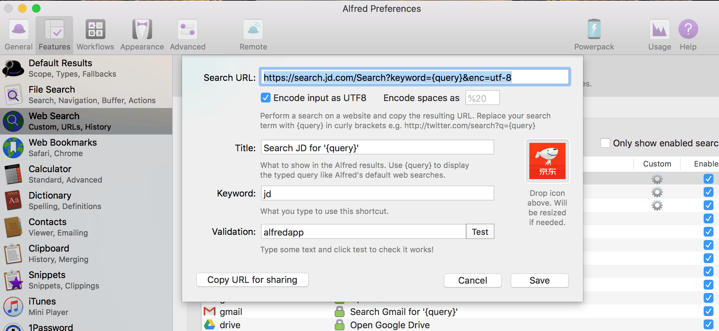Select the Snippets feature
The width and height of the screenshot is (719, 331).
pyautogui.click(x=86, y=280)
